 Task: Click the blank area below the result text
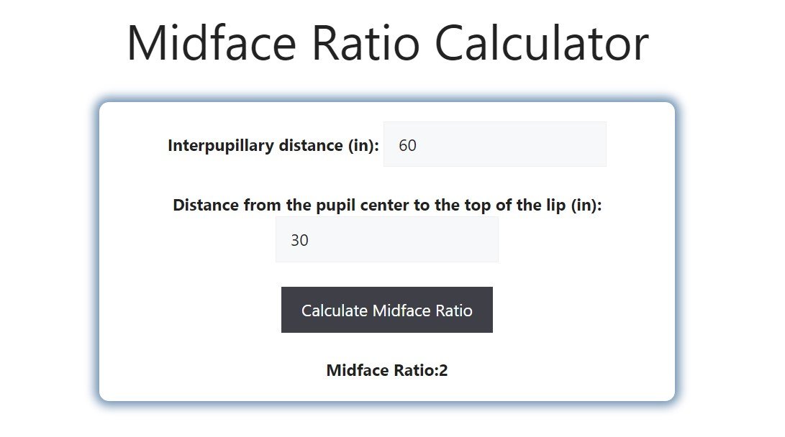387,390
